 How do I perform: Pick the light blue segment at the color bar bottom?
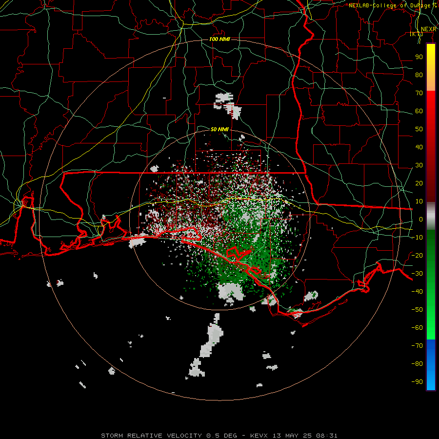tap(431, 381)
